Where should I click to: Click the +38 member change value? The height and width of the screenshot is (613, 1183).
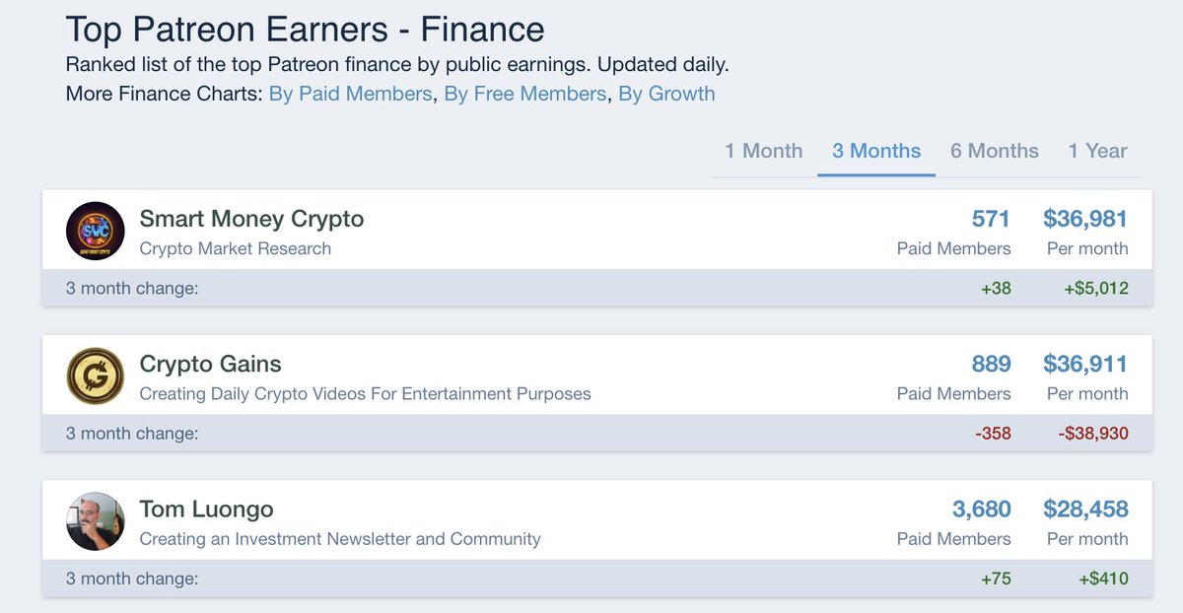point(996,289)
